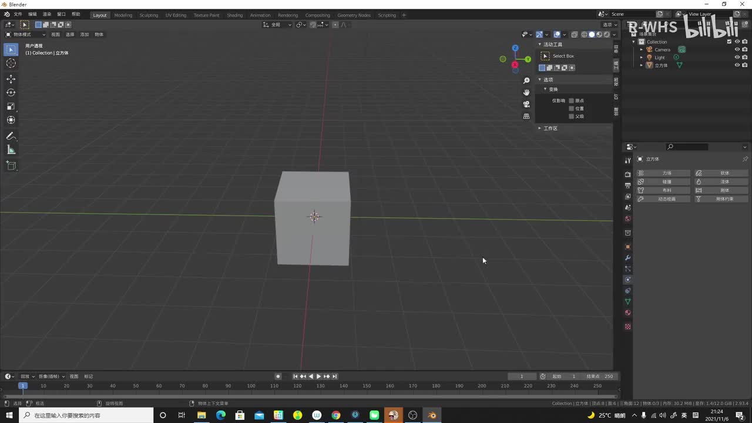This screenshot has width=752, height=423.
Task: Open the World properties tab
Action: click(627, 219)
